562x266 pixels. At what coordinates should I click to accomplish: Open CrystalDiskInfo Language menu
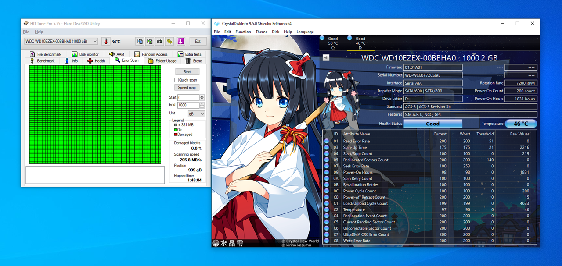[305, 32]
